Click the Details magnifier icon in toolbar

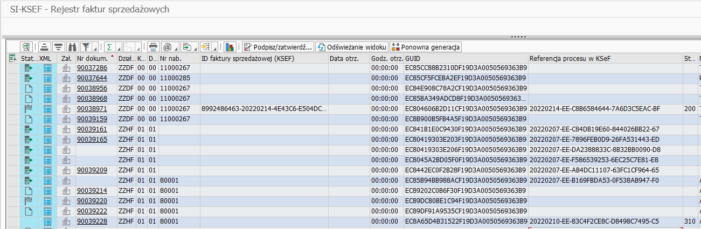pos(26,47)
